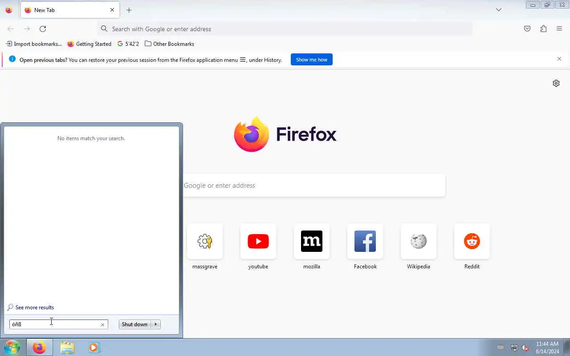Close the New Tab tab
The height and width of the screenshot is (356, 570).
(x=112, y=10)
